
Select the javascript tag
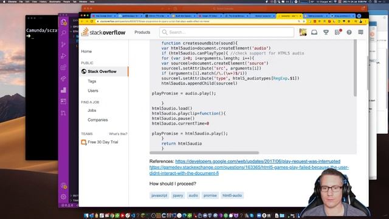(159, 195)
